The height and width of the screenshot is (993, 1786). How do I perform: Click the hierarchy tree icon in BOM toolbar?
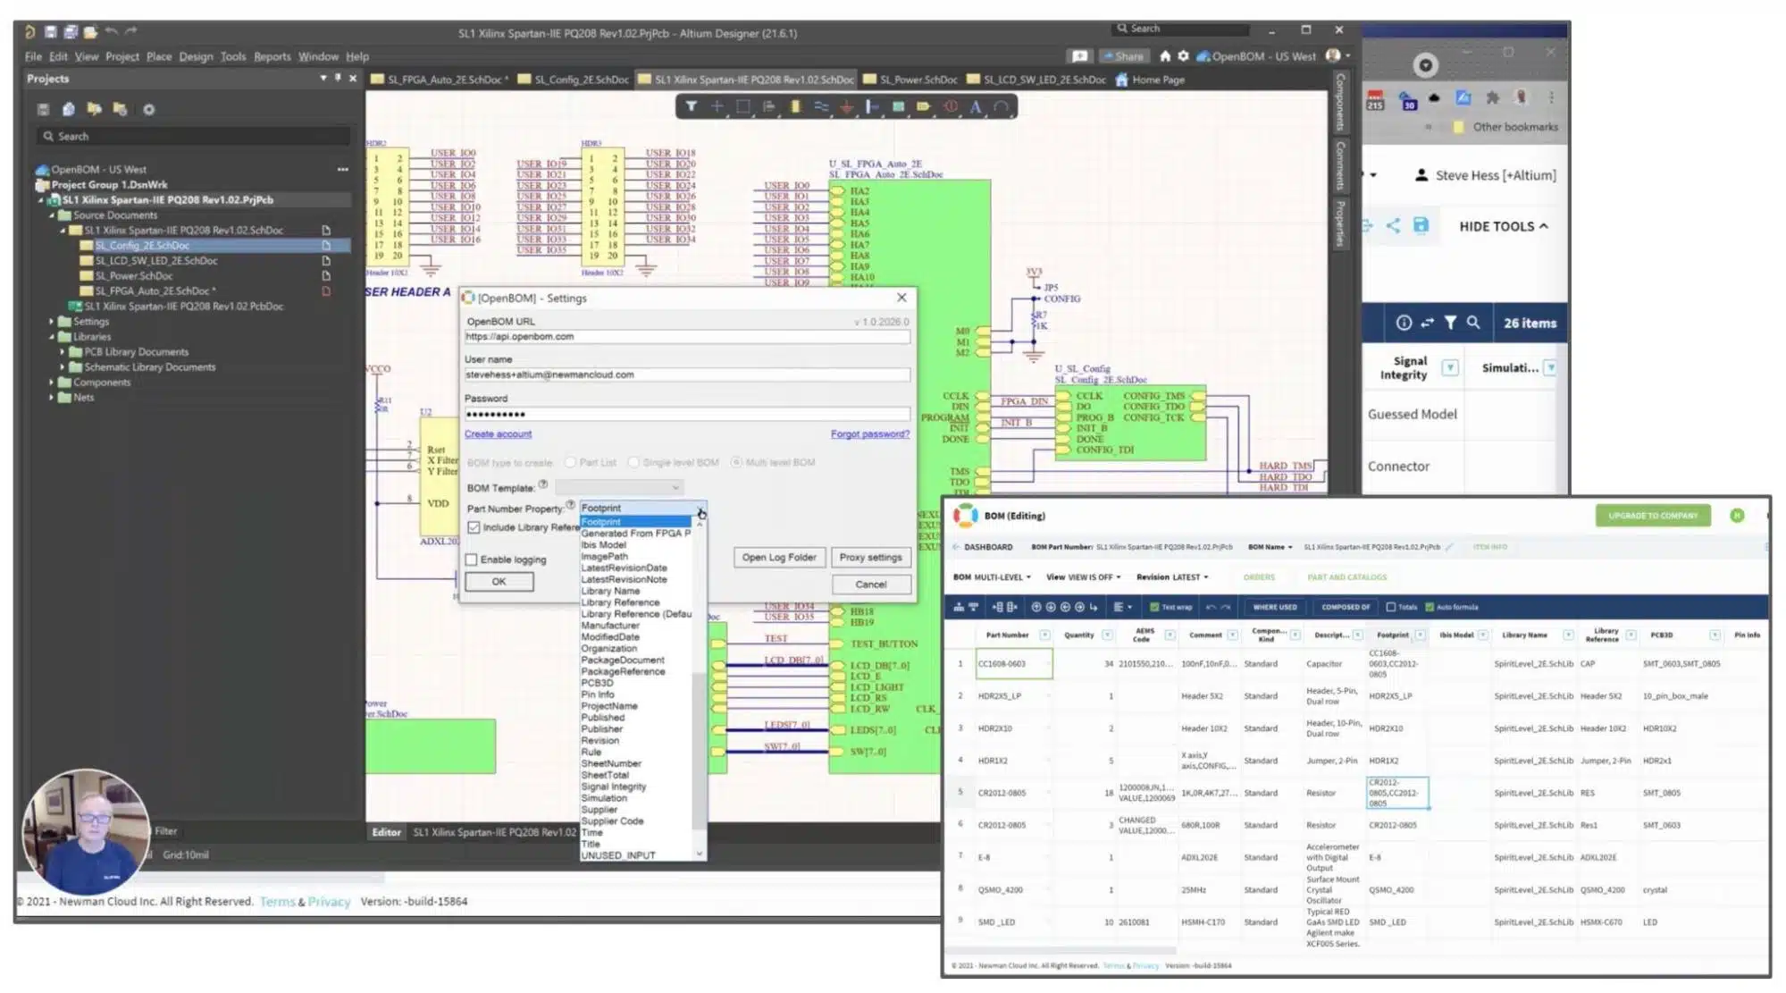[959, 607]
